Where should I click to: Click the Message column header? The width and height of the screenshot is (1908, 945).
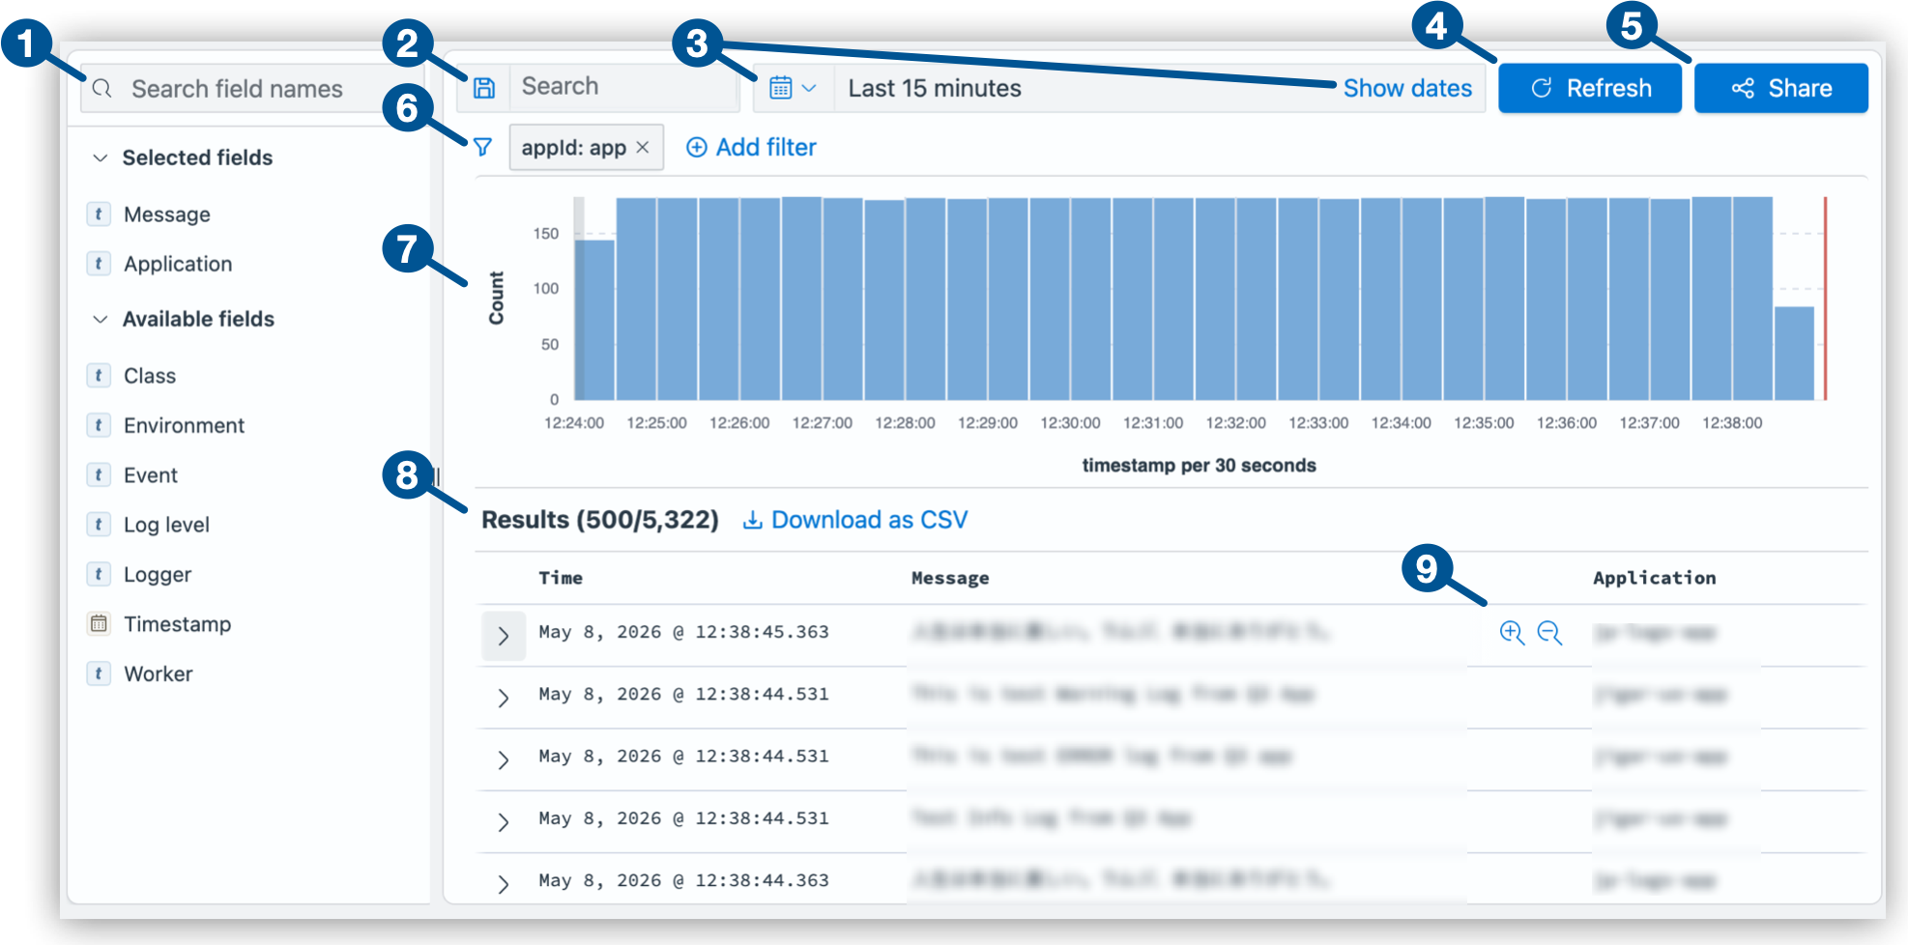pos(950,578)
